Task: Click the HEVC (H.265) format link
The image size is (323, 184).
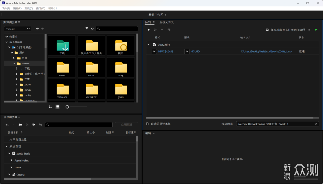Action: coord(166,51)
